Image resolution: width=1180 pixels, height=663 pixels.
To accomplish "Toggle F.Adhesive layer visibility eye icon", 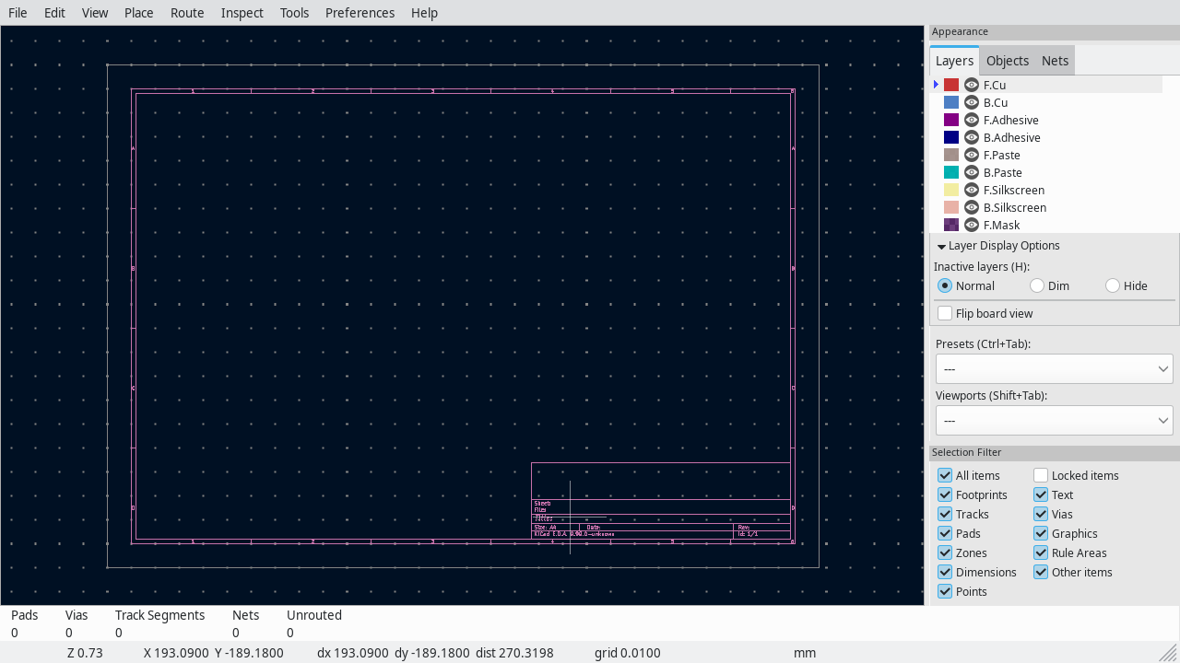I will coord(971,120).
